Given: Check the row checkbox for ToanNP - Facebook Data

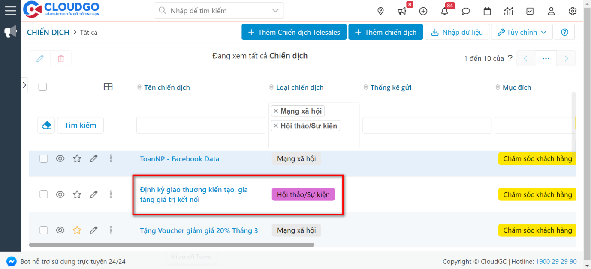Looking at the screenshot, I should pyautogui.click(x=43, y=158).
